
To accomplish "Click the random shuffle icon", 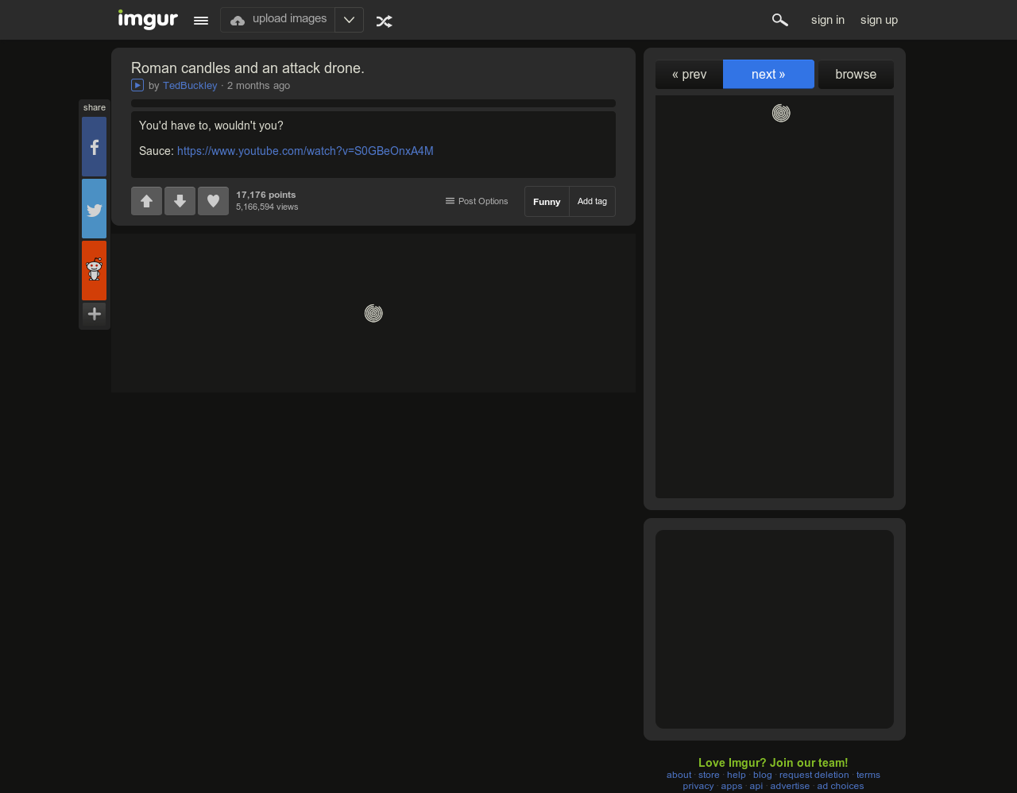I will (384, 21).
